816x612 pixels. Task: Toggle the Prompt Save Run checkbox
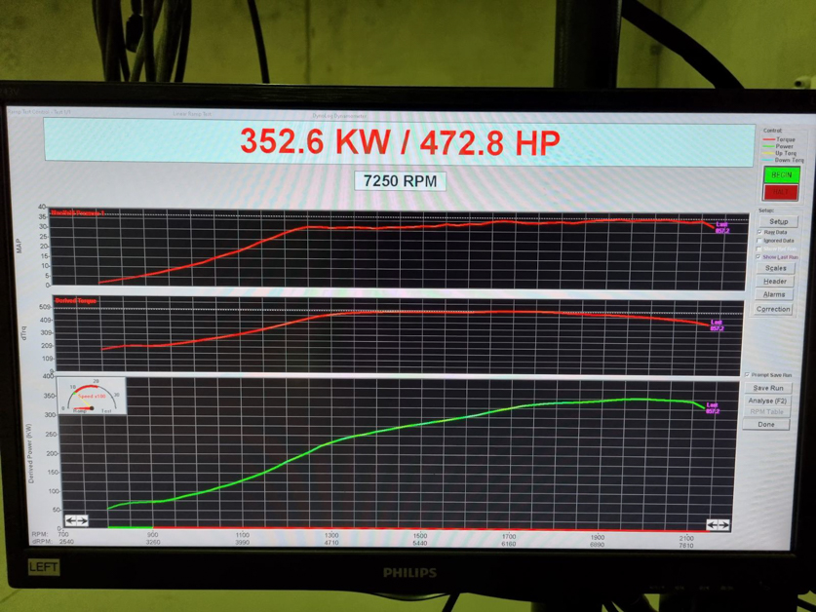pos(748,375)
